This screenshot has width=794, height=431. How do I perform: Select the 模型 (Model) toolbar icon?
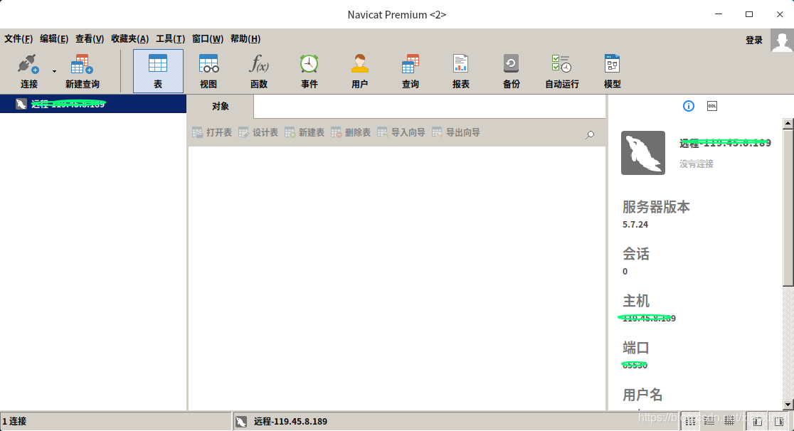point(612,64)
